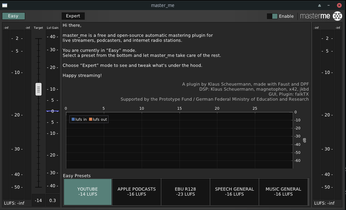Click the input LUFS: -inf readout

pyautogui.click(x=14, y=203)
